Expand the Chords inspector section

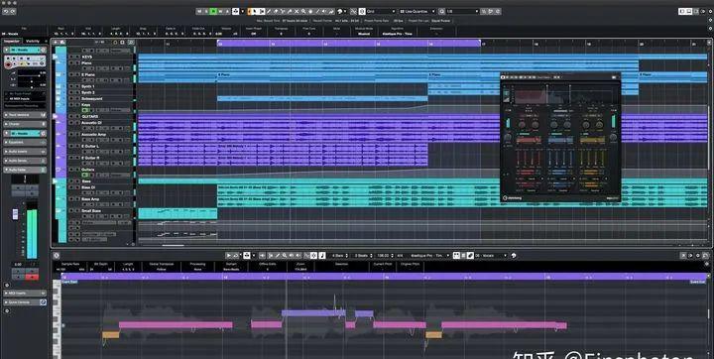pyautogui.click(x=25, y=124)
